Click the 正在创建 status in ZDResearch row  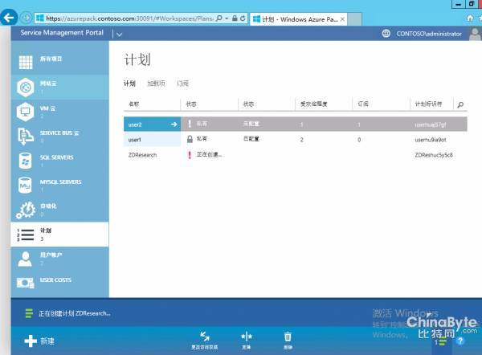[x=209, y=154]
